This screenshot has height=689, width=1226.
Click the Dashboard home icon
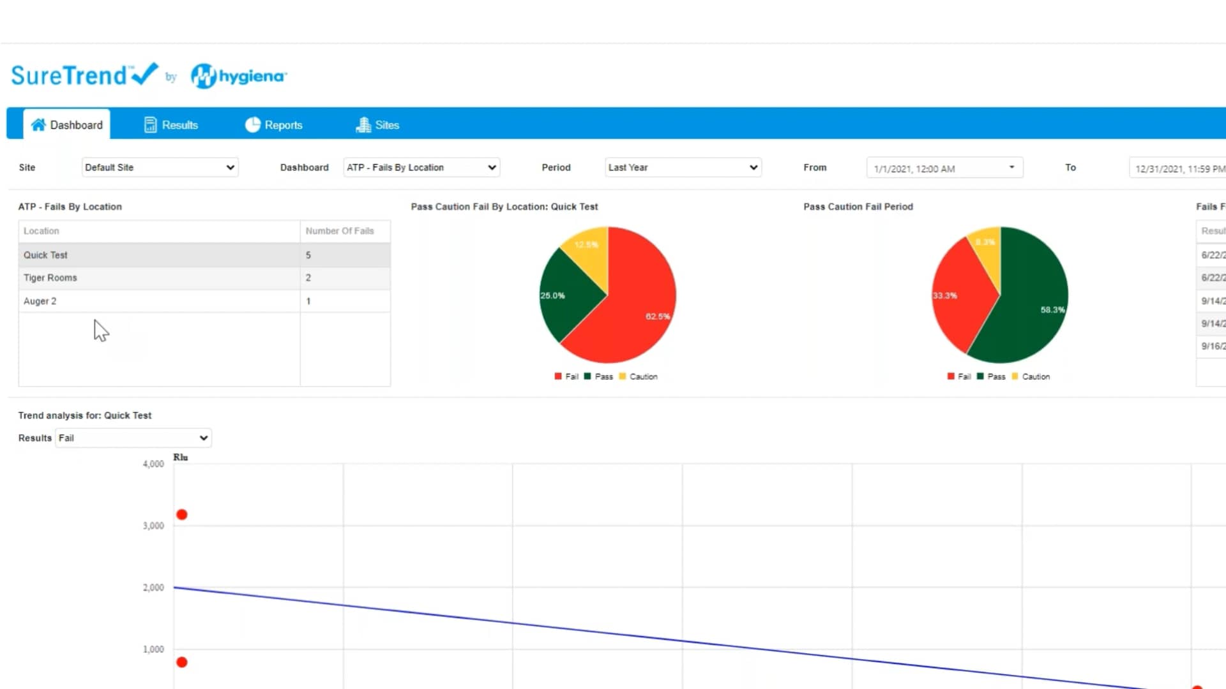click(40, 124)
